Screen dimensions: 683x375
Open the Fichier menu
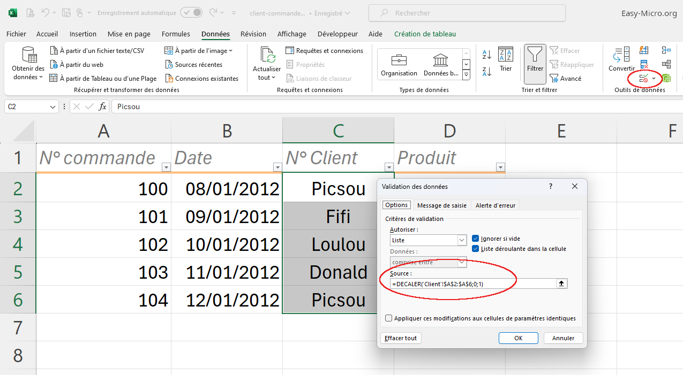tap(16, 34)
